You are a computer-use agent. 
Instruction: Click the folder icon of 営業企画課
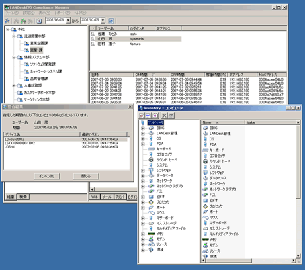pos(26,43)
